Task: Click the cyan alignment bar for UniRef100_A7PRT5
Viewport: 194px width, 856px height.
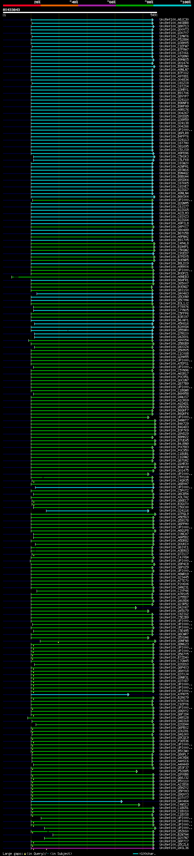Action: tap(80, 694)
